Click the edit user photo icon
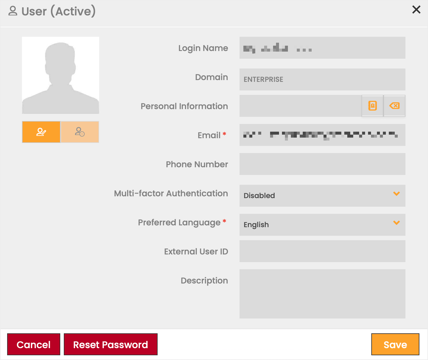 (x=41, y=132)
